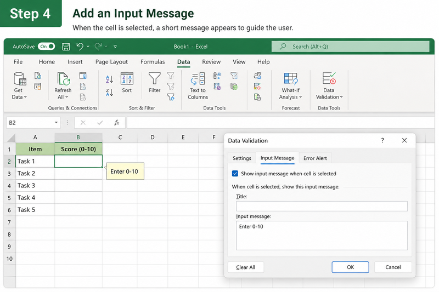The width and height of the screenshot is (439, 292).
Task: Click the Save floppy disk icon
Action: (x=66, y=47)
